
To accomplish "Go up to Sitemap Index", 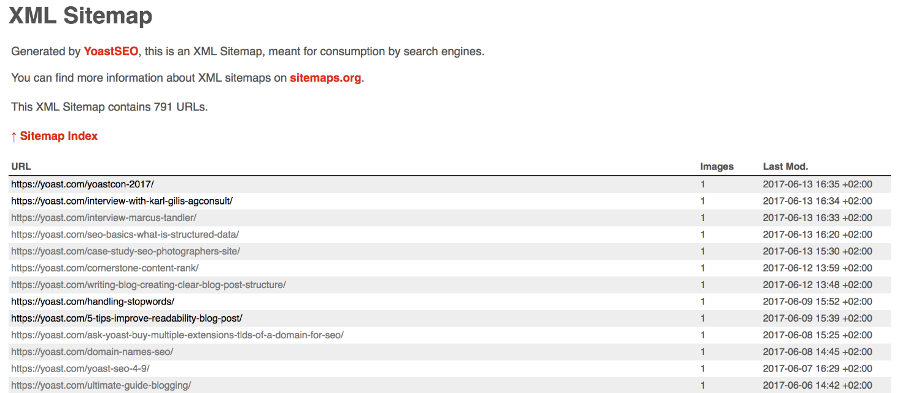I will (x=55, y=136).
